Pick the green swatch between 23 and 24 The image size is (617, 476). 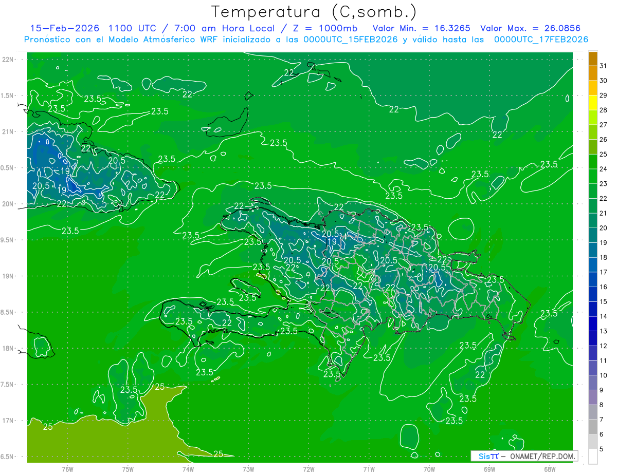593,176
